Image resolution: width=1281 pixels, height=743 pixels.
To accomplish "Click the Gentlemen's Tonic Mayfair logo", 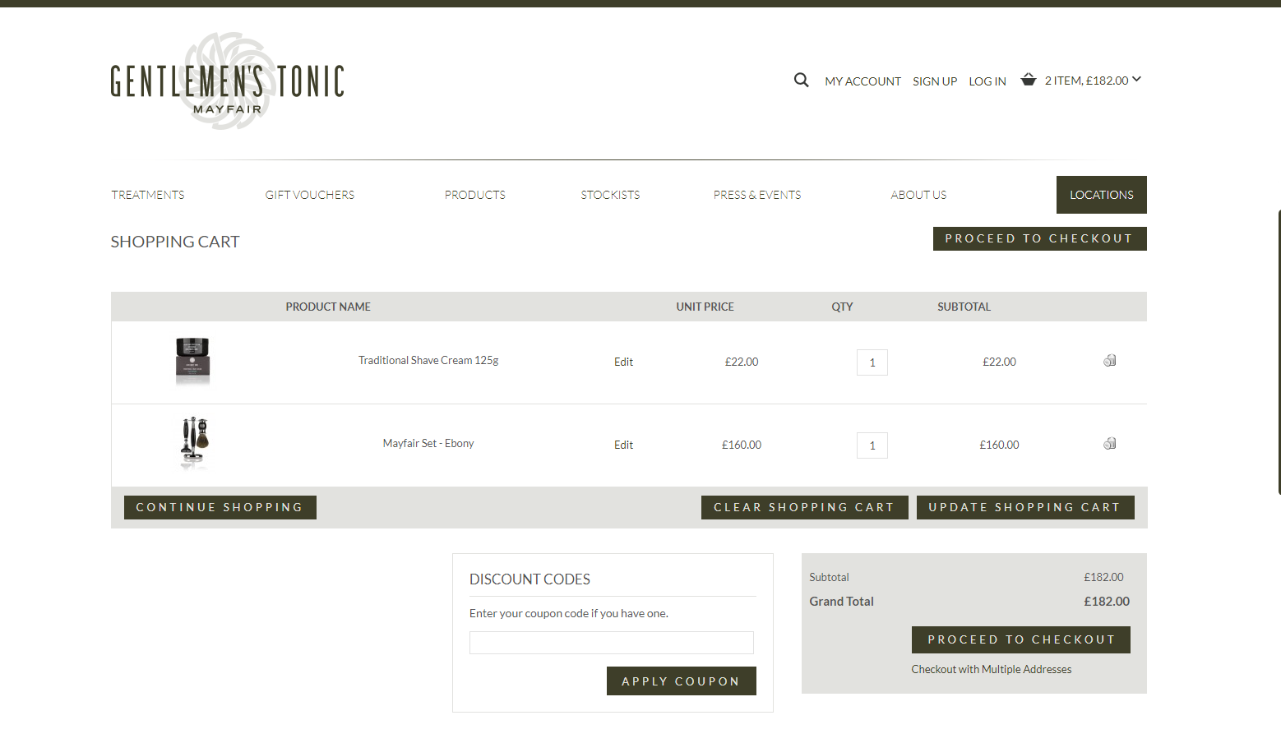I will tap(228, 81).
